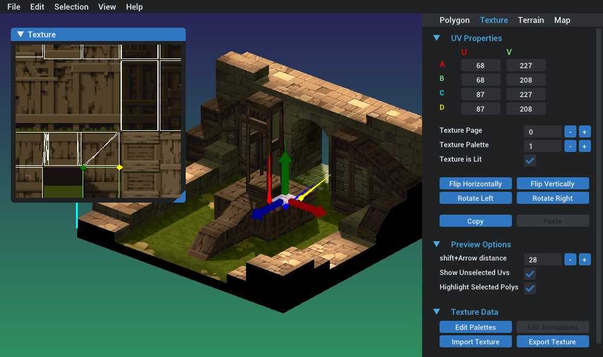Edit the D row V value 208
Image resolution: width=603 pixels, height=357 pixels.
(526, 109)
